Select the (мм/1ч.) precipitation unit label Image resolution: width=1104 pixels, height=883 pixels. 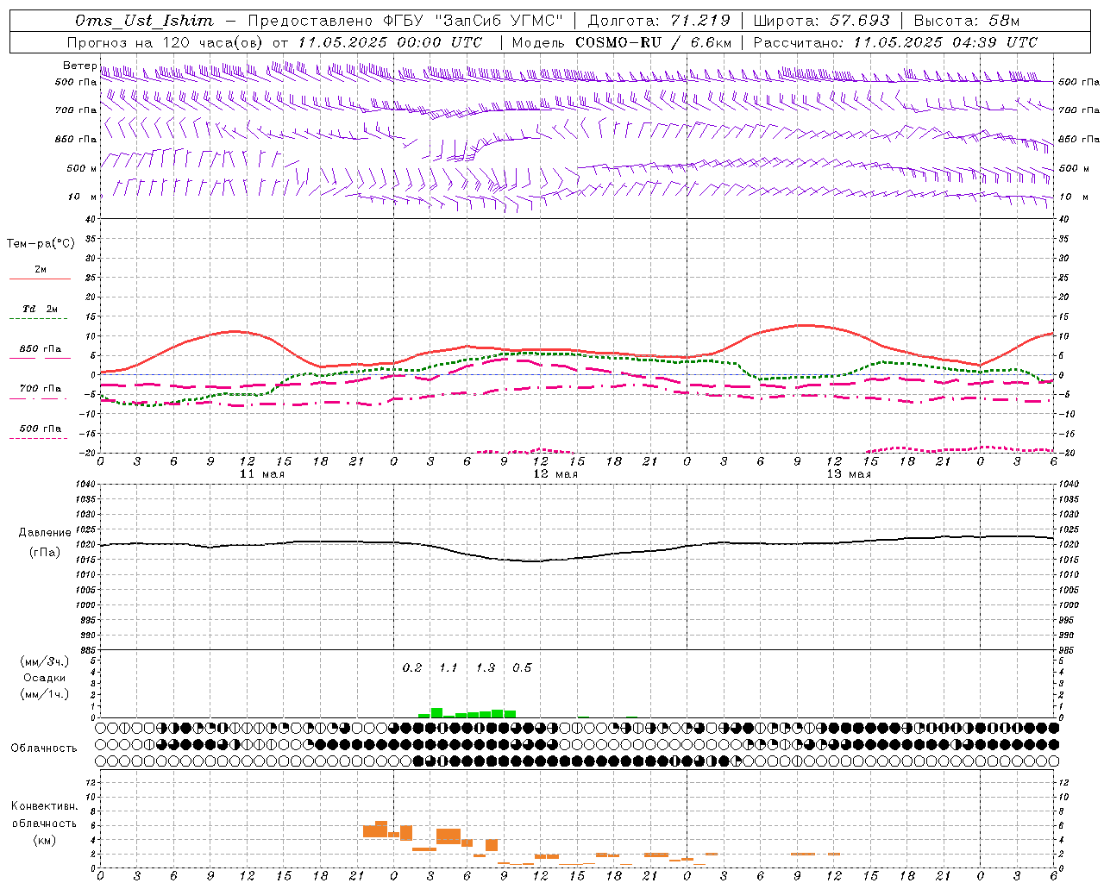click(x=45, y=694)
